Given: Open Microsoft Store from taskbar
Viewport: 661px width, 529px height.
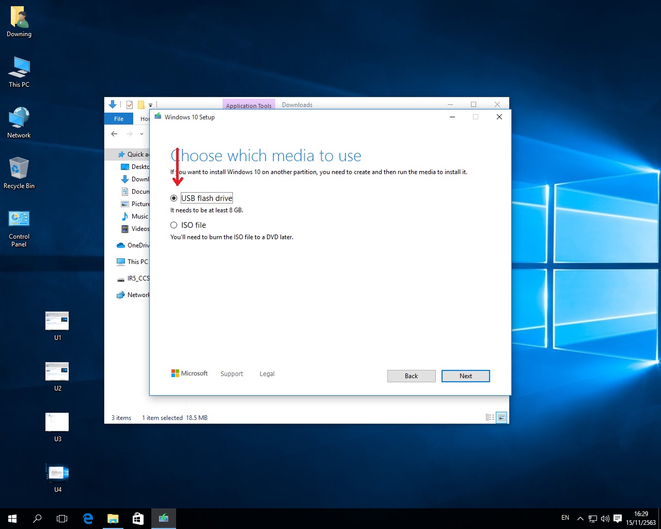Looking at the screenshot, I should point(138,519).
